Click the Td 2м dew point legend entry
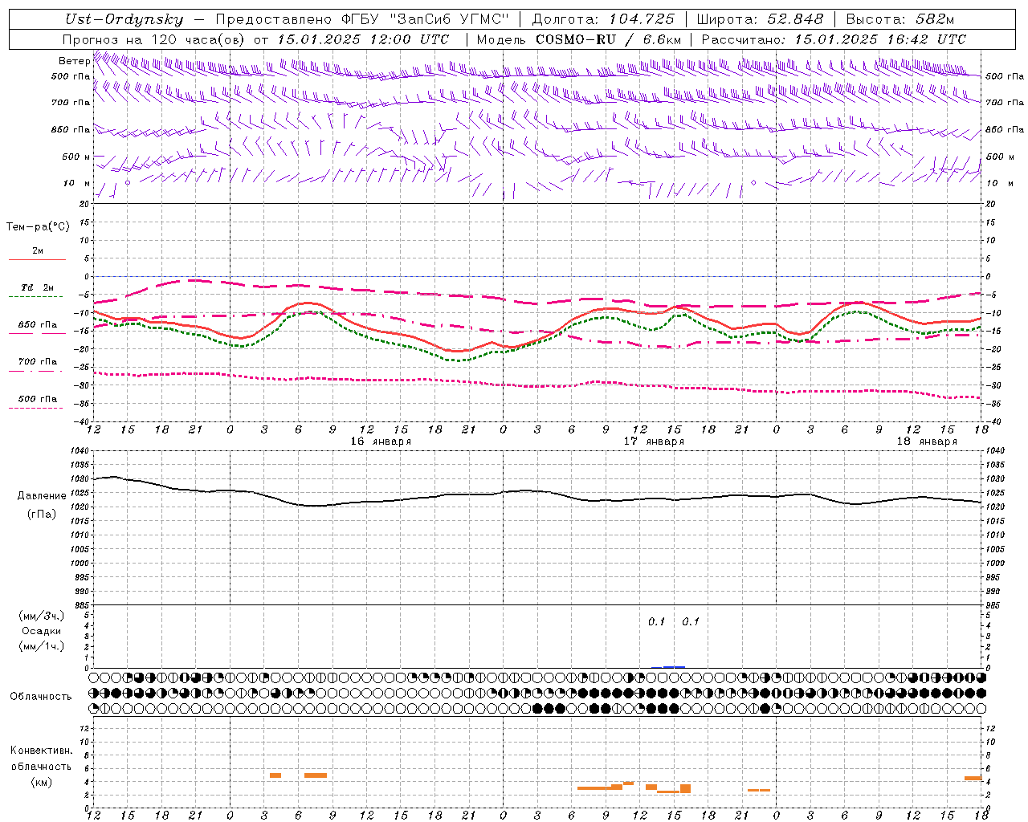The height and width of the screenshot is (822, 1028). [38, 287]
